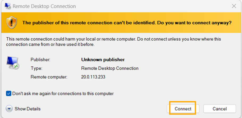Uncheck the "Don't ask me again" checkbox
The width and height of the screenshot is (242, 118).
(9, 94)
